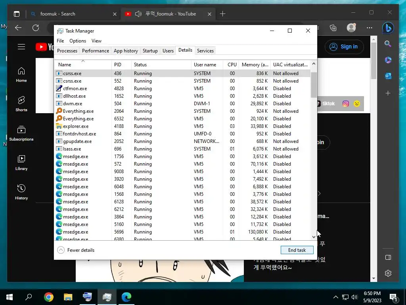
Task: Sort by the UAC virtualization column header
Action: click(290, 65)
